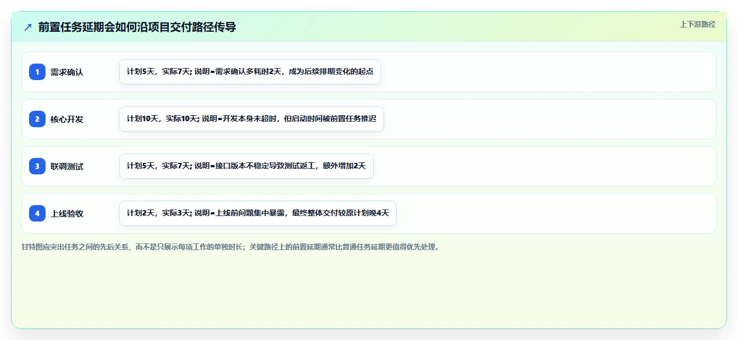This screenshot has height=340, width=738.
Task: Click the 接口版本不稳定导致测试返工 description box
Action: click(x=246, y=166)
